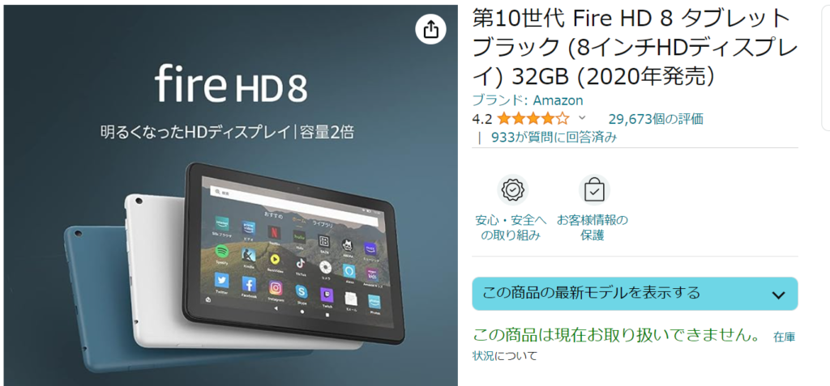The width and height of the screenshot is (830, 386).
Task: Click the Fire HD 8 product image
Action: click(x=231, y=196)
